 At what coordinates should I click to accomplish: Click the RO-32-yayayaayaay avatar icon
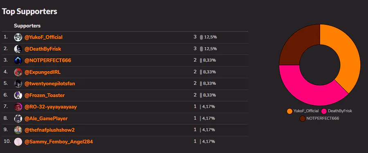18,107
